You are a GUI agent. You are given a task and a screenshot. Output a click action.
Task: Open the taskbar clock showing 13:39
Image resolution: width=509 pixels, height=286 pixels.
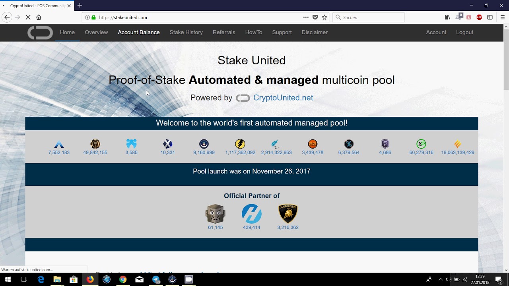480,279
